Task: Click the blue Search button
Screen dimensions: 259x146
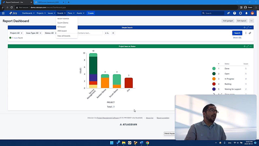Action: 237,33
